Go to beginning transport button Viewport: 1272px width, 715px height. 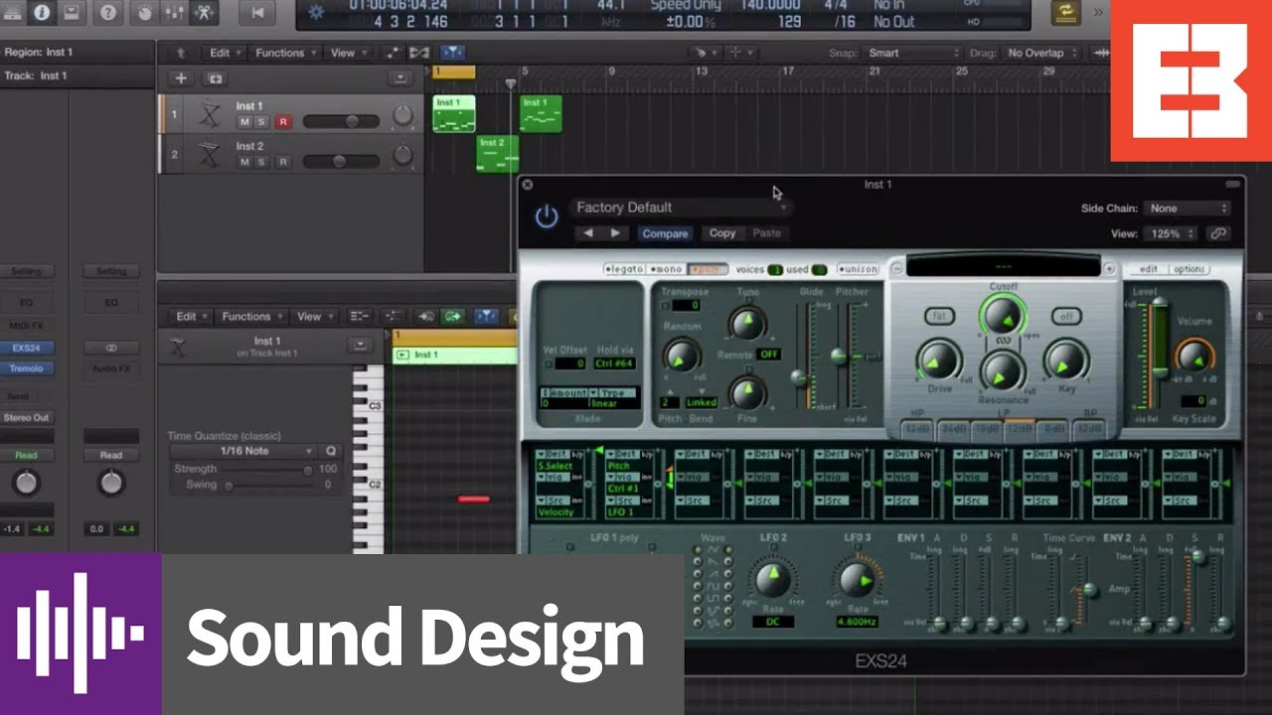click(257, 13)
